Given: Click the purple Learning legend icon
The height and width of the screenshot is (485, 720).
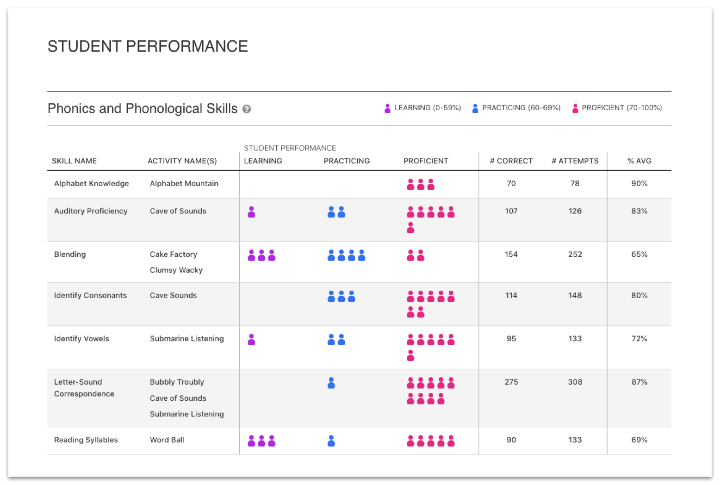Looking at the screenshot, I should click(387, 109).
